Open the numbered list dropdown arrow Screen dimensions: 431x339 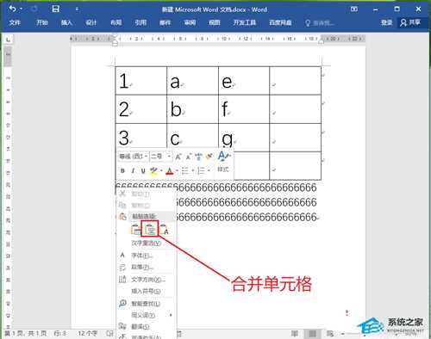tap(209, 171)
